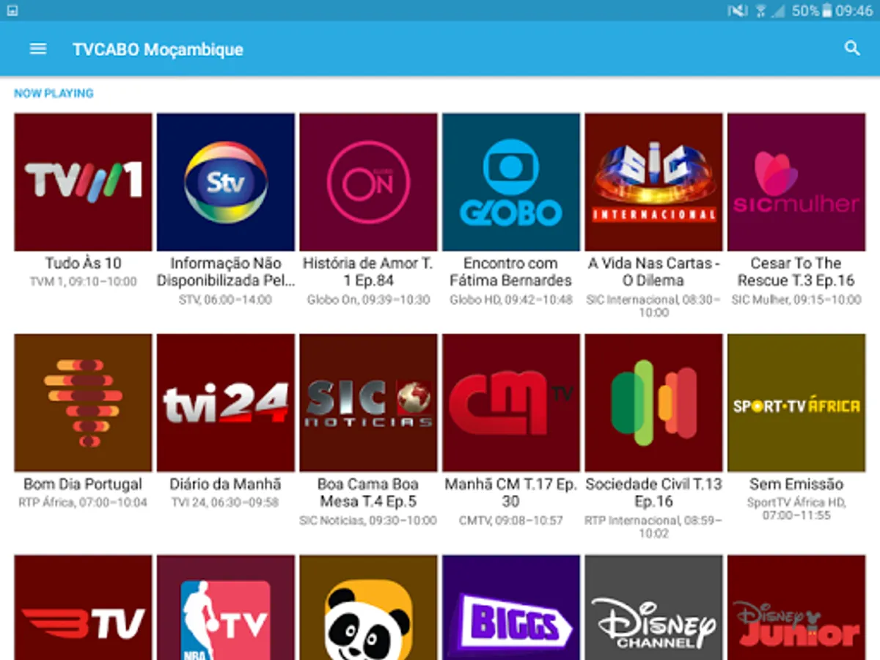
Task: Click RTP África, 07:00–10:04 schedule text
Action: tap(83, 503)
